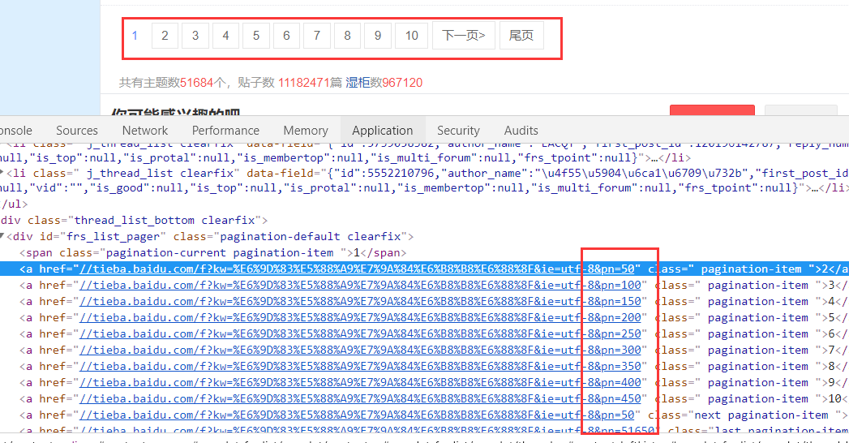Open the href link ending pn=400
The width and height of the screenshot is (849, 443).
[x=360, y=383]
